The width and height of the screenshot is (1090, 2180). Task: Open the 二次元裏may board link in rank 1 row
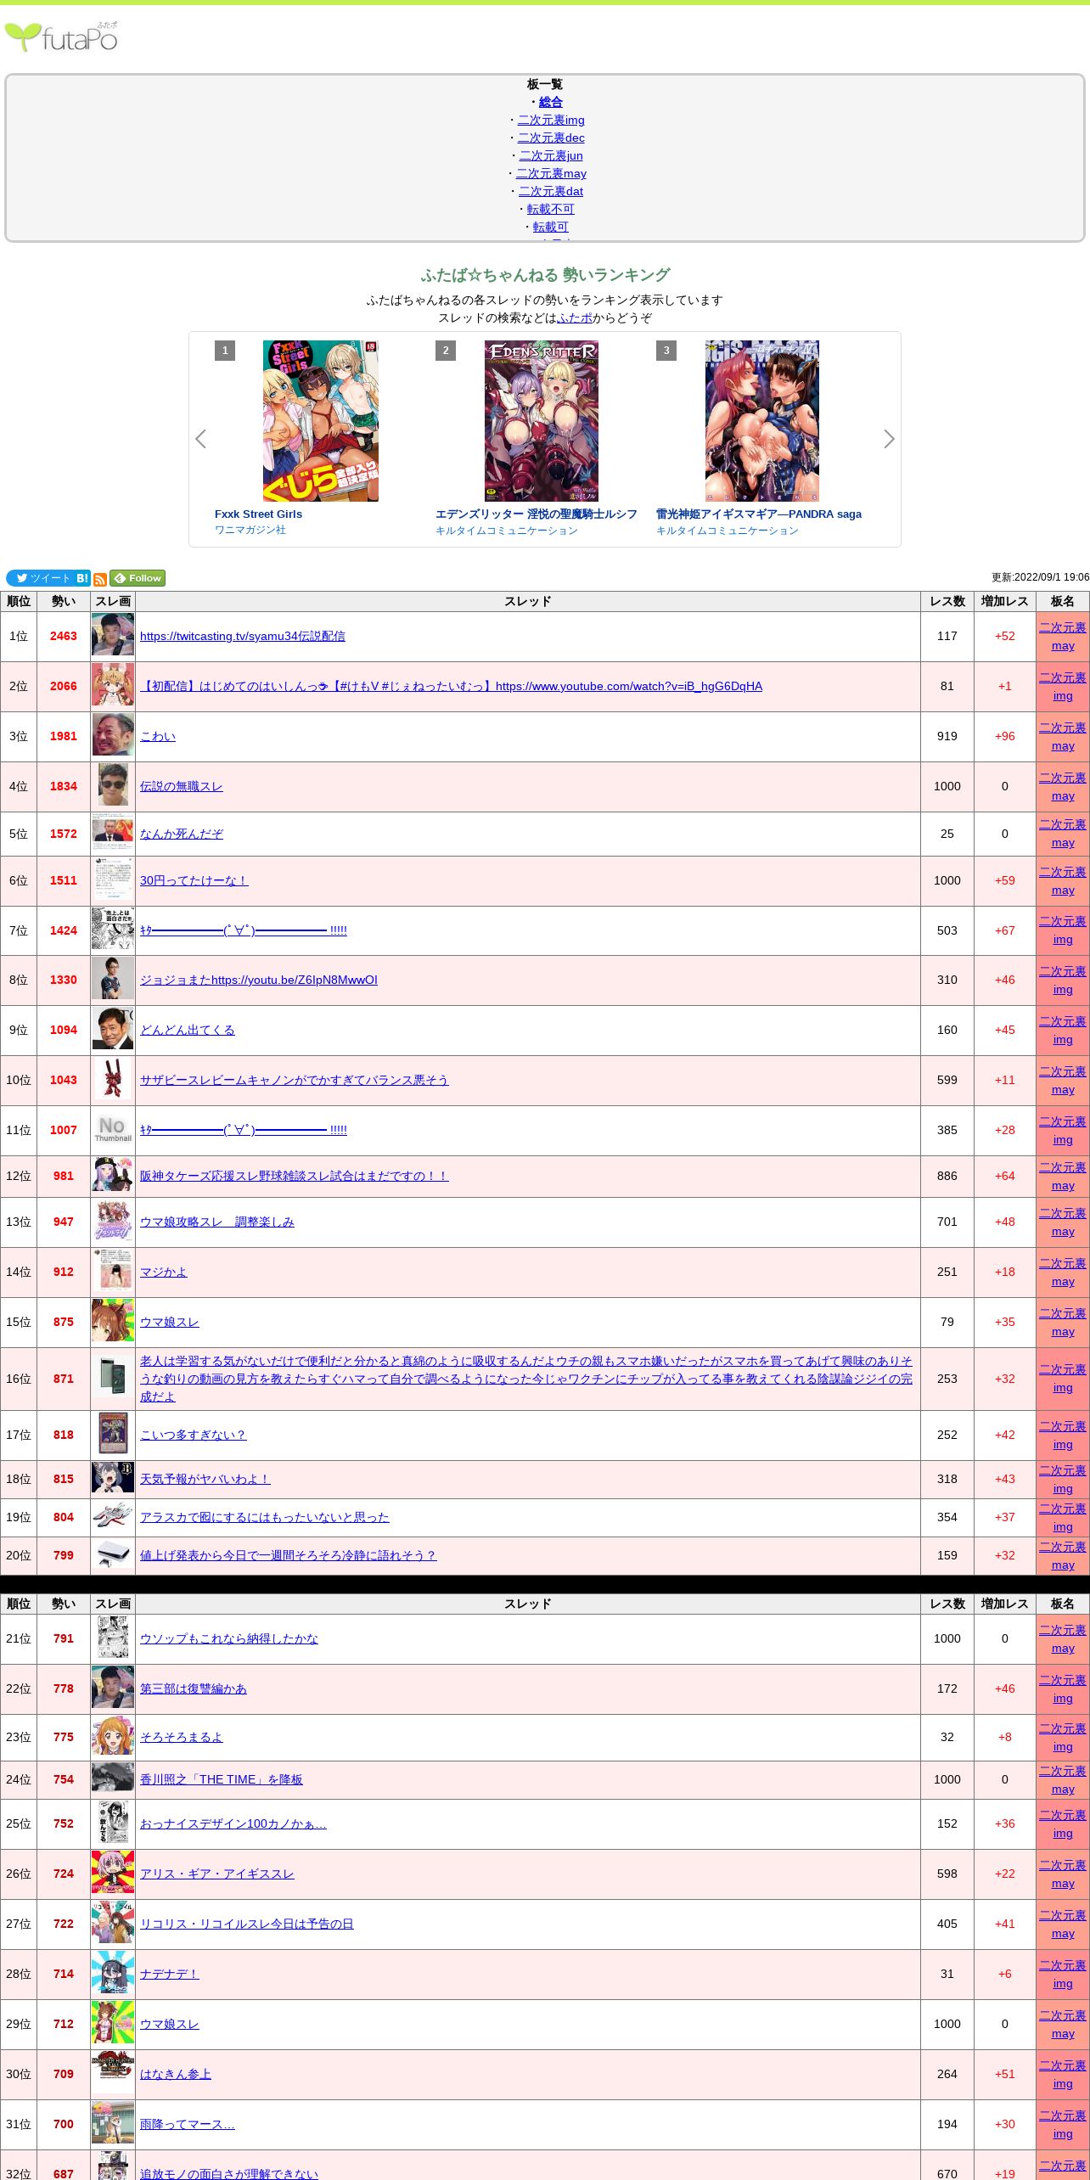1063,637
